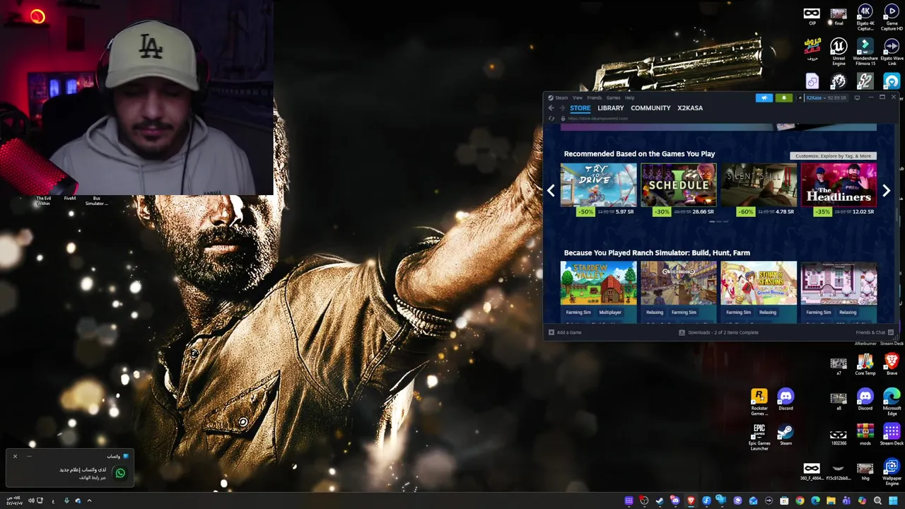Open Google Chrome from the taskbar
This screenshot has height=509, width=905.
[800, 501]
